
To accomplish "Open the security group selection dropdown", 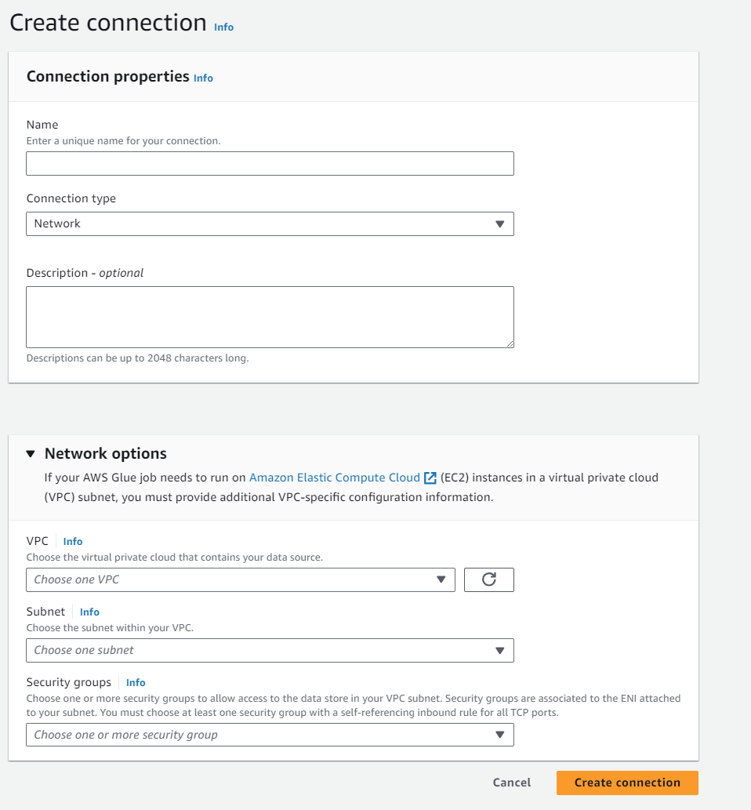I will click(x=270, y=735).
